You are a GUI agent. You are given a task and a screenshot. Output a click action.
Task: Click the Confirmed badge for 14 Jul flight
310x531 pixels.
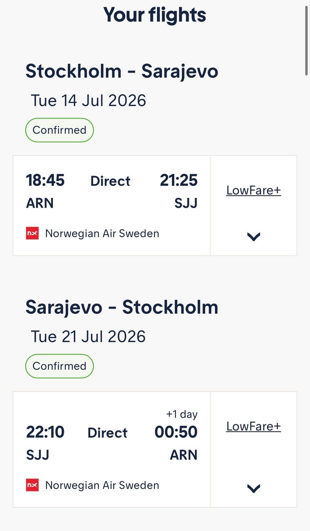pyautogui.click(x=59, y=130)
